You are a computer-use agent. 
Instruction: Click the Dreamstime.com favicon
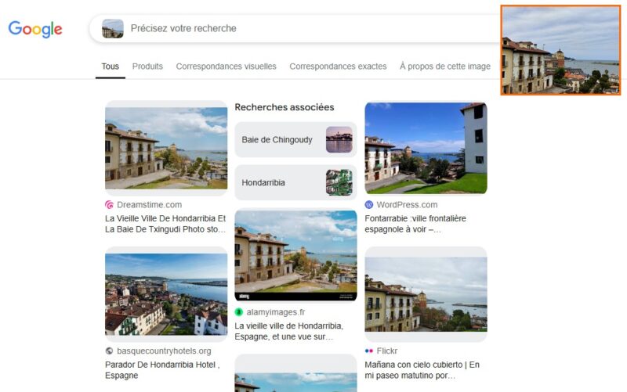(x=109, y=205)
